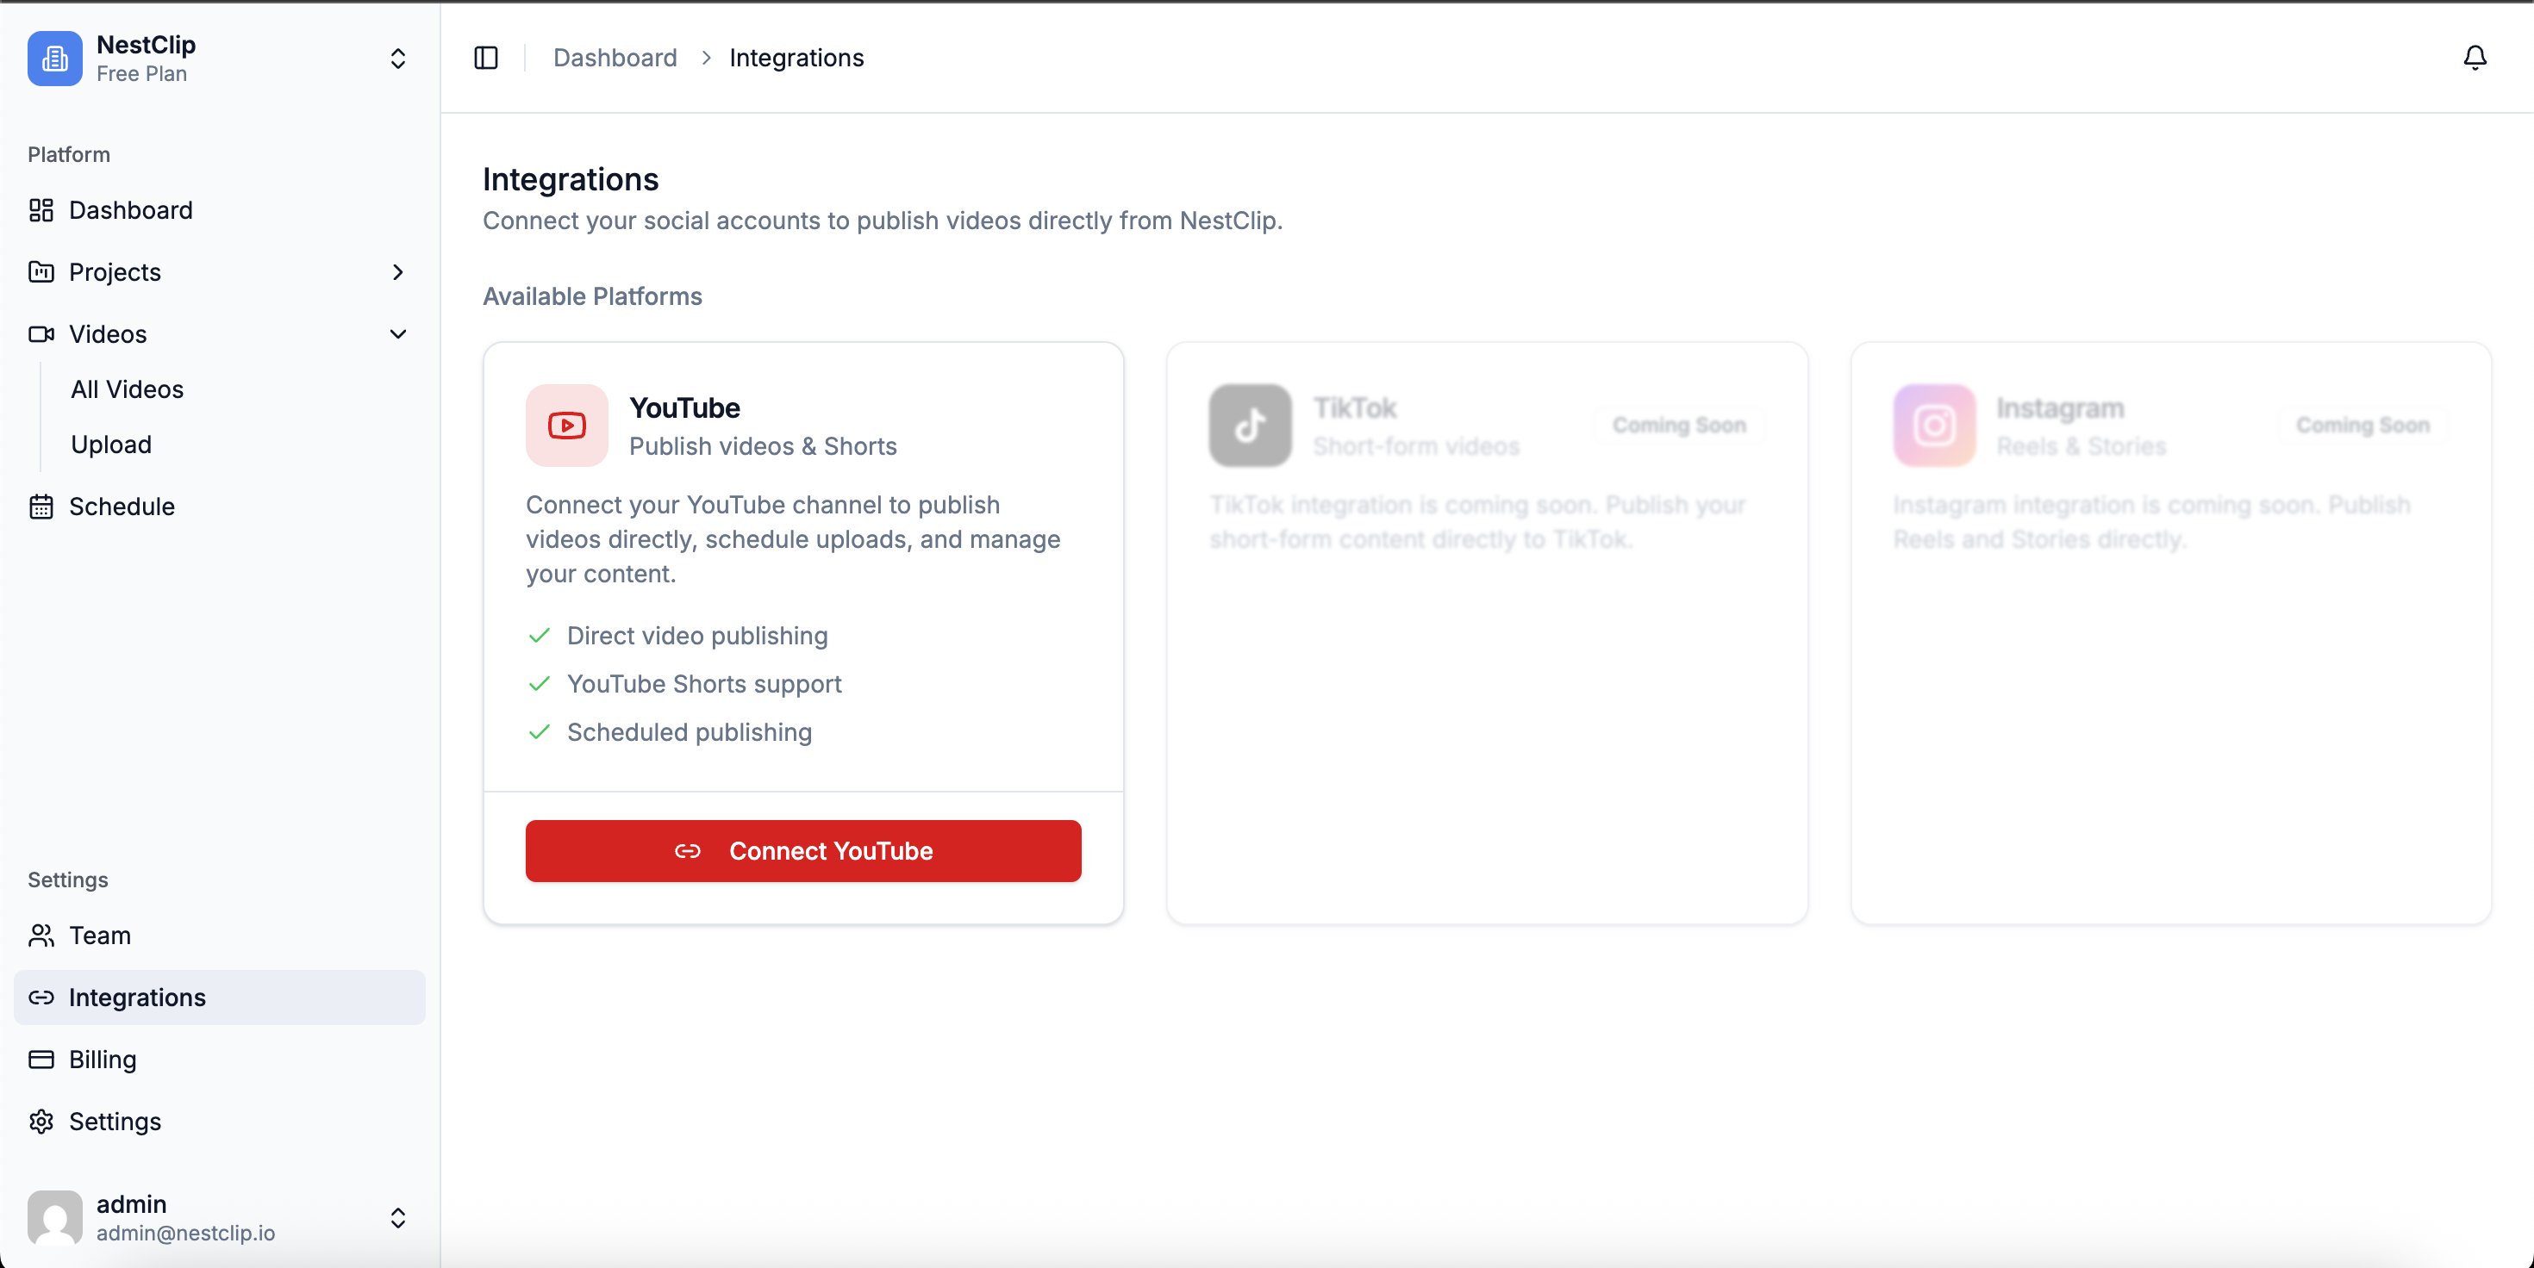Collapse the Videos submenu chevron

click(397, 334)
